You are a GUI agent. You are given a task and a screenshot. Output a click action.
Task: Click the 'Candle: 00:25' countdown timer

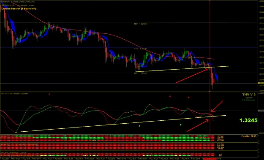[x=249, y=136]
